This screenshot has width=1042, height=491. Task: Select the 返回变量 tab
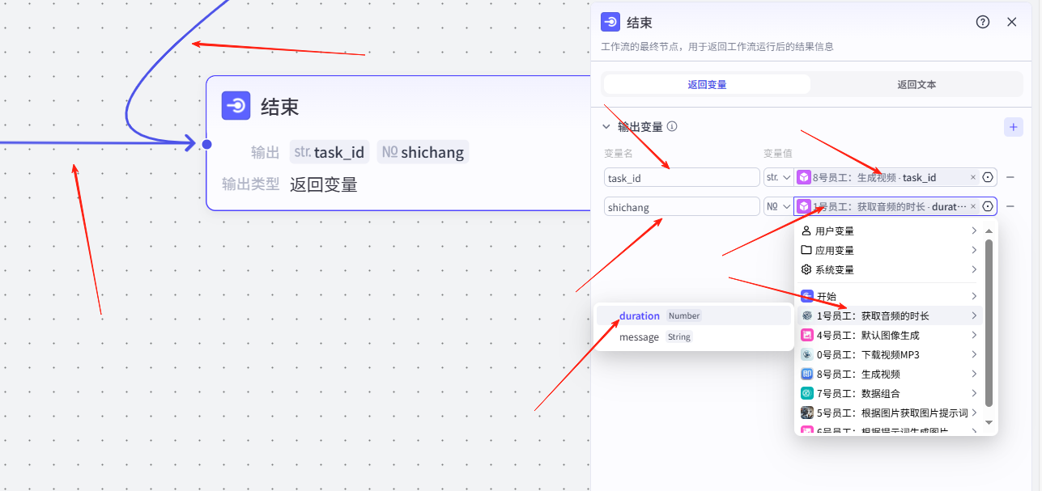[707, 84]
